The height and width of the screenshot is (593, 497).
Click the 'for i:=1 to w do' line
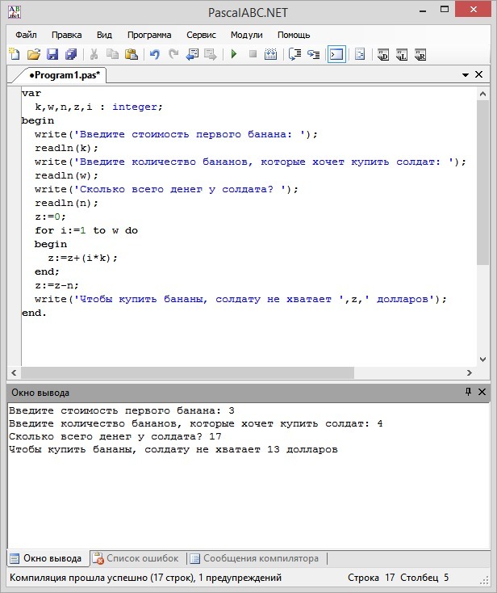click(x=86, y=230)
